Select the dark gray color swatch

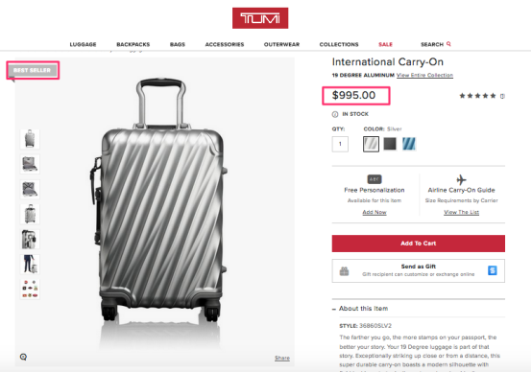point(390,144)
